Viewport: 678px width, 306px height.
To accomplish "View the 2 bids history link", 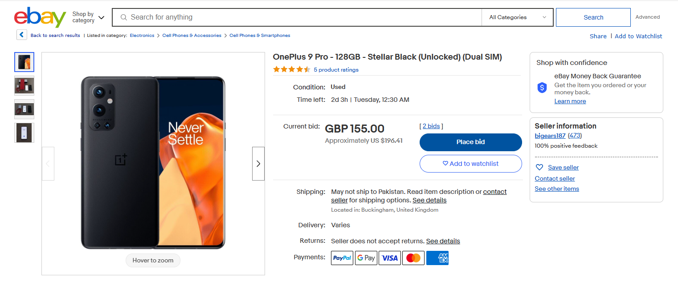I will pos(431,126).
